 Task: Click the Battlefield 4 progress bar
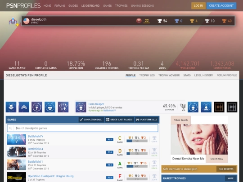tap(137, 154)
